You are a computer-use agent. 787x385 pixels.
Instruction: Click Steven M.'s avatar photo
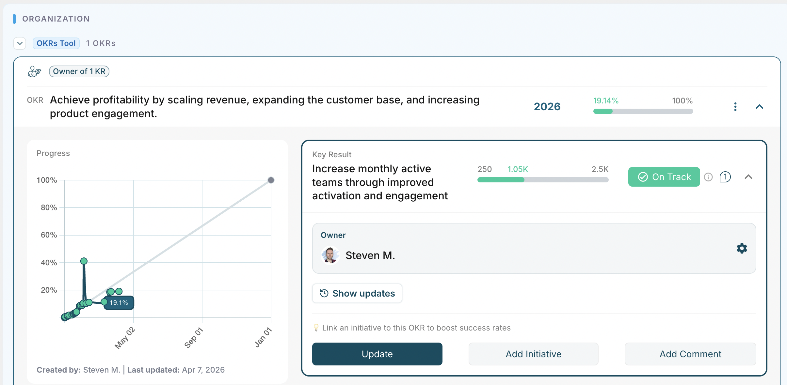[330, 255]
